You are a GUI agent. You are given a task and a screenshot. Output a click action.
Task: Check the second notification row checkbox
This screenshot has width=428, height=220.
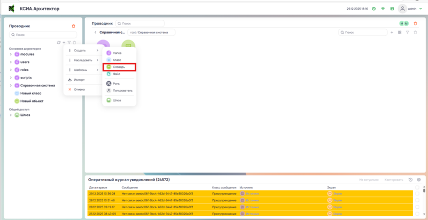(417, 200)
